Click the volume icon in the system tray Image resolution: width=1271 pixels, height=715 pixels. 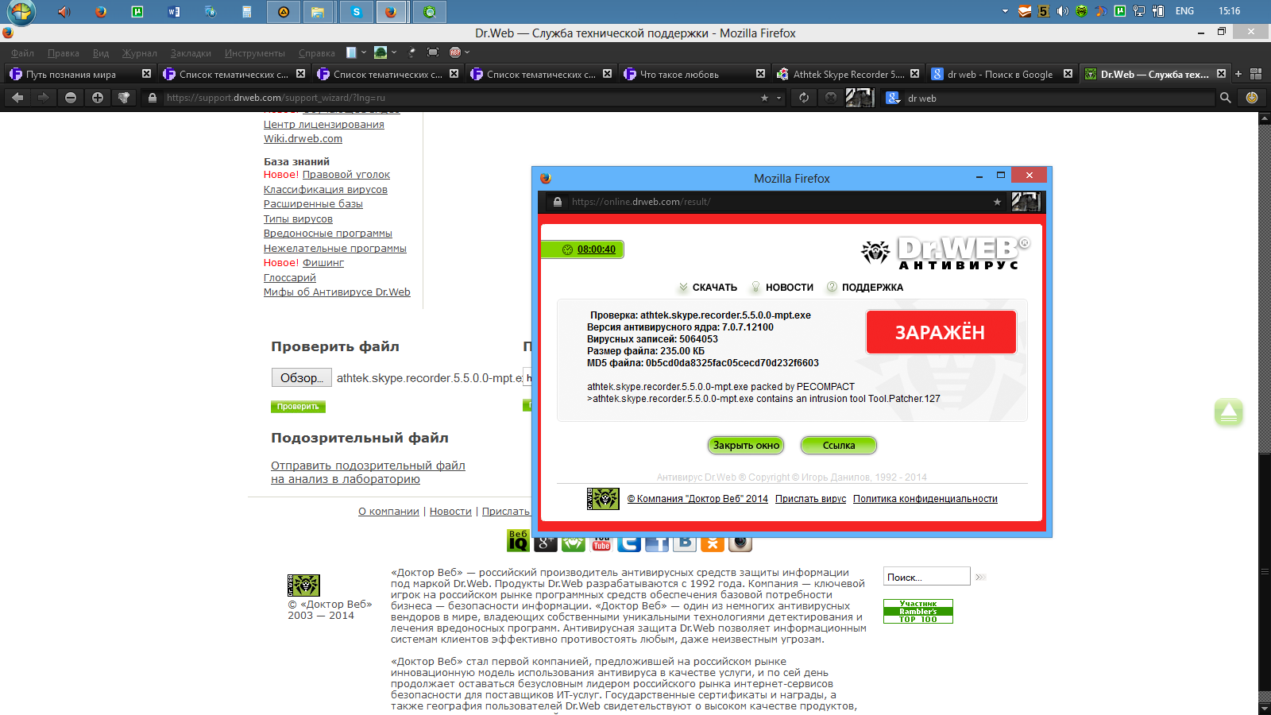1062,11
